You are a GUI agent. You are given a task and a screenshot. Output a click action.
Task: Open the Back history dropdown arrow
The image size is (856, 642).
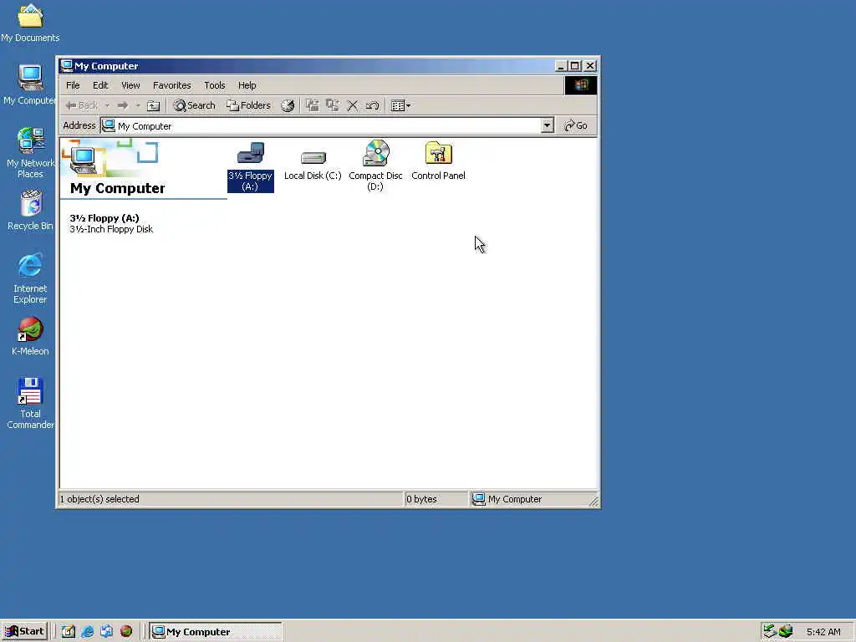tap(108, 106)
